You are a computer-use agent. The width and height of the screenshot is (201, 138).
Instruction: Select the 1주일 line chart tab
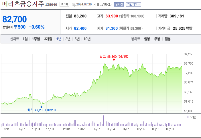[36, 39]
